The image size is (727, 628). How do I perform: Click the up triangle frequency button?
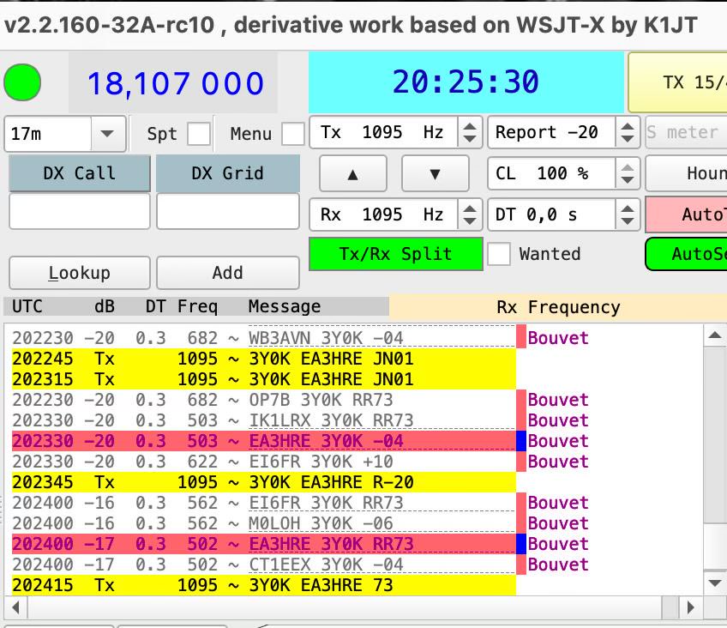(353, 174)
